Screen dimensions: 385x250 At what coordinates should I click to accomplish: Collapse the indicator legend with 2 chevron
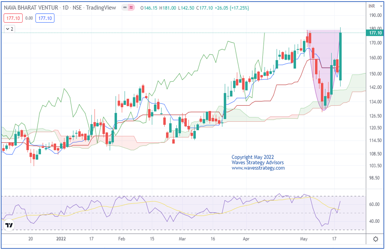point(9,29)
